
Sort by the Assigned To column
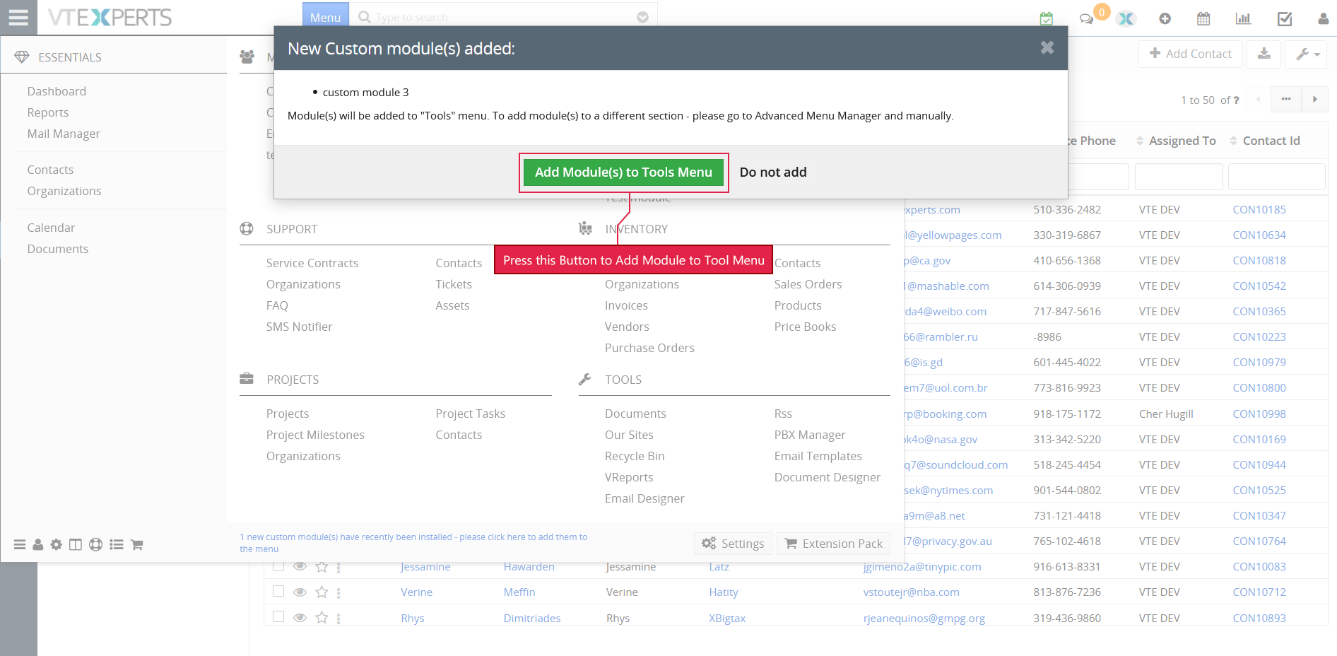pos(1182,141)
